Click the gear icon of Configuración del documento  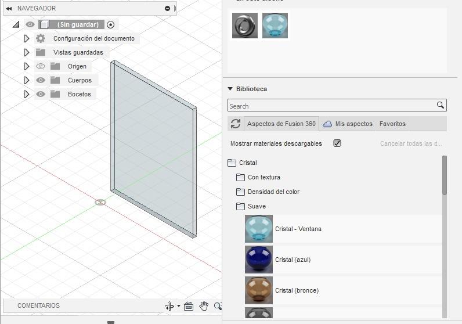(x=41, y=38)
